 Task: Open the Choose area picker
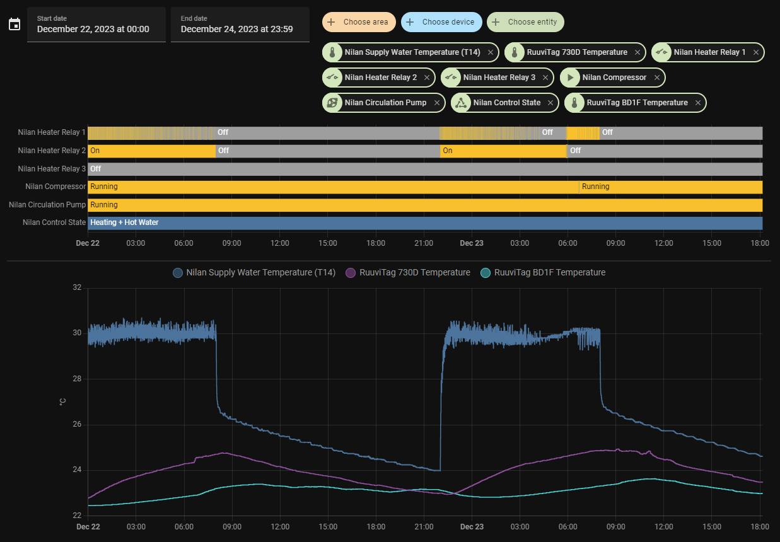tap(359, 22)
